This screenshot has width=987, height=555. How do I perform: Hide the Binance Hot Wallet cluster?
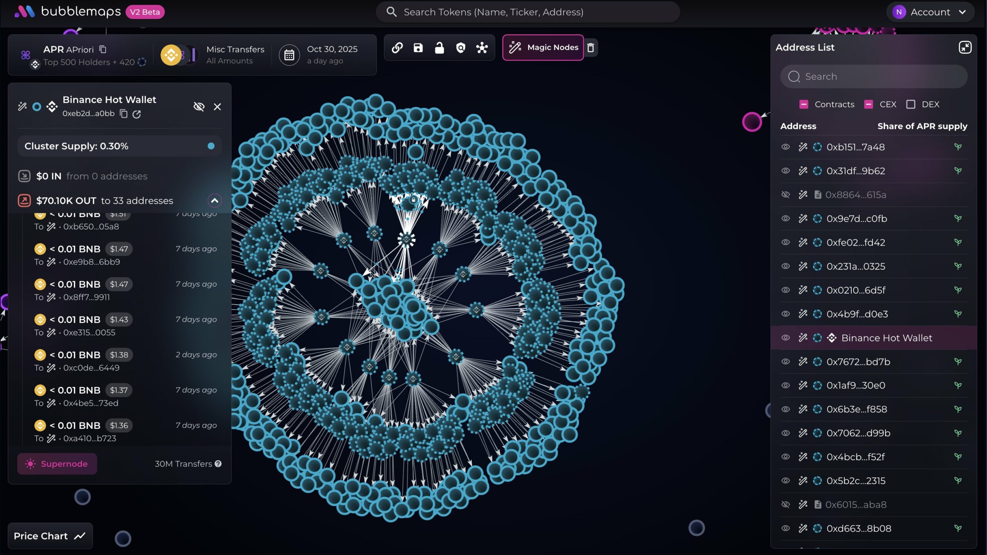tap(199, 106)
